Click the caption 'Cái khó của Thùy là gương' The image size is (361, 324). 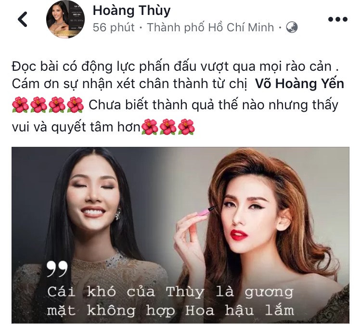(170, 292)
